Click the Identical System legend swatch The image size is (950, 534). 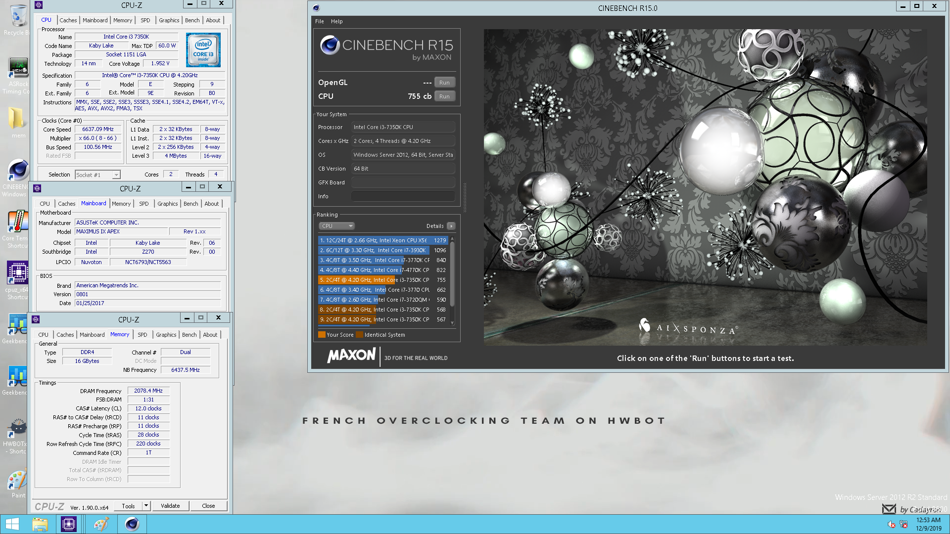(x=360, y=335)
